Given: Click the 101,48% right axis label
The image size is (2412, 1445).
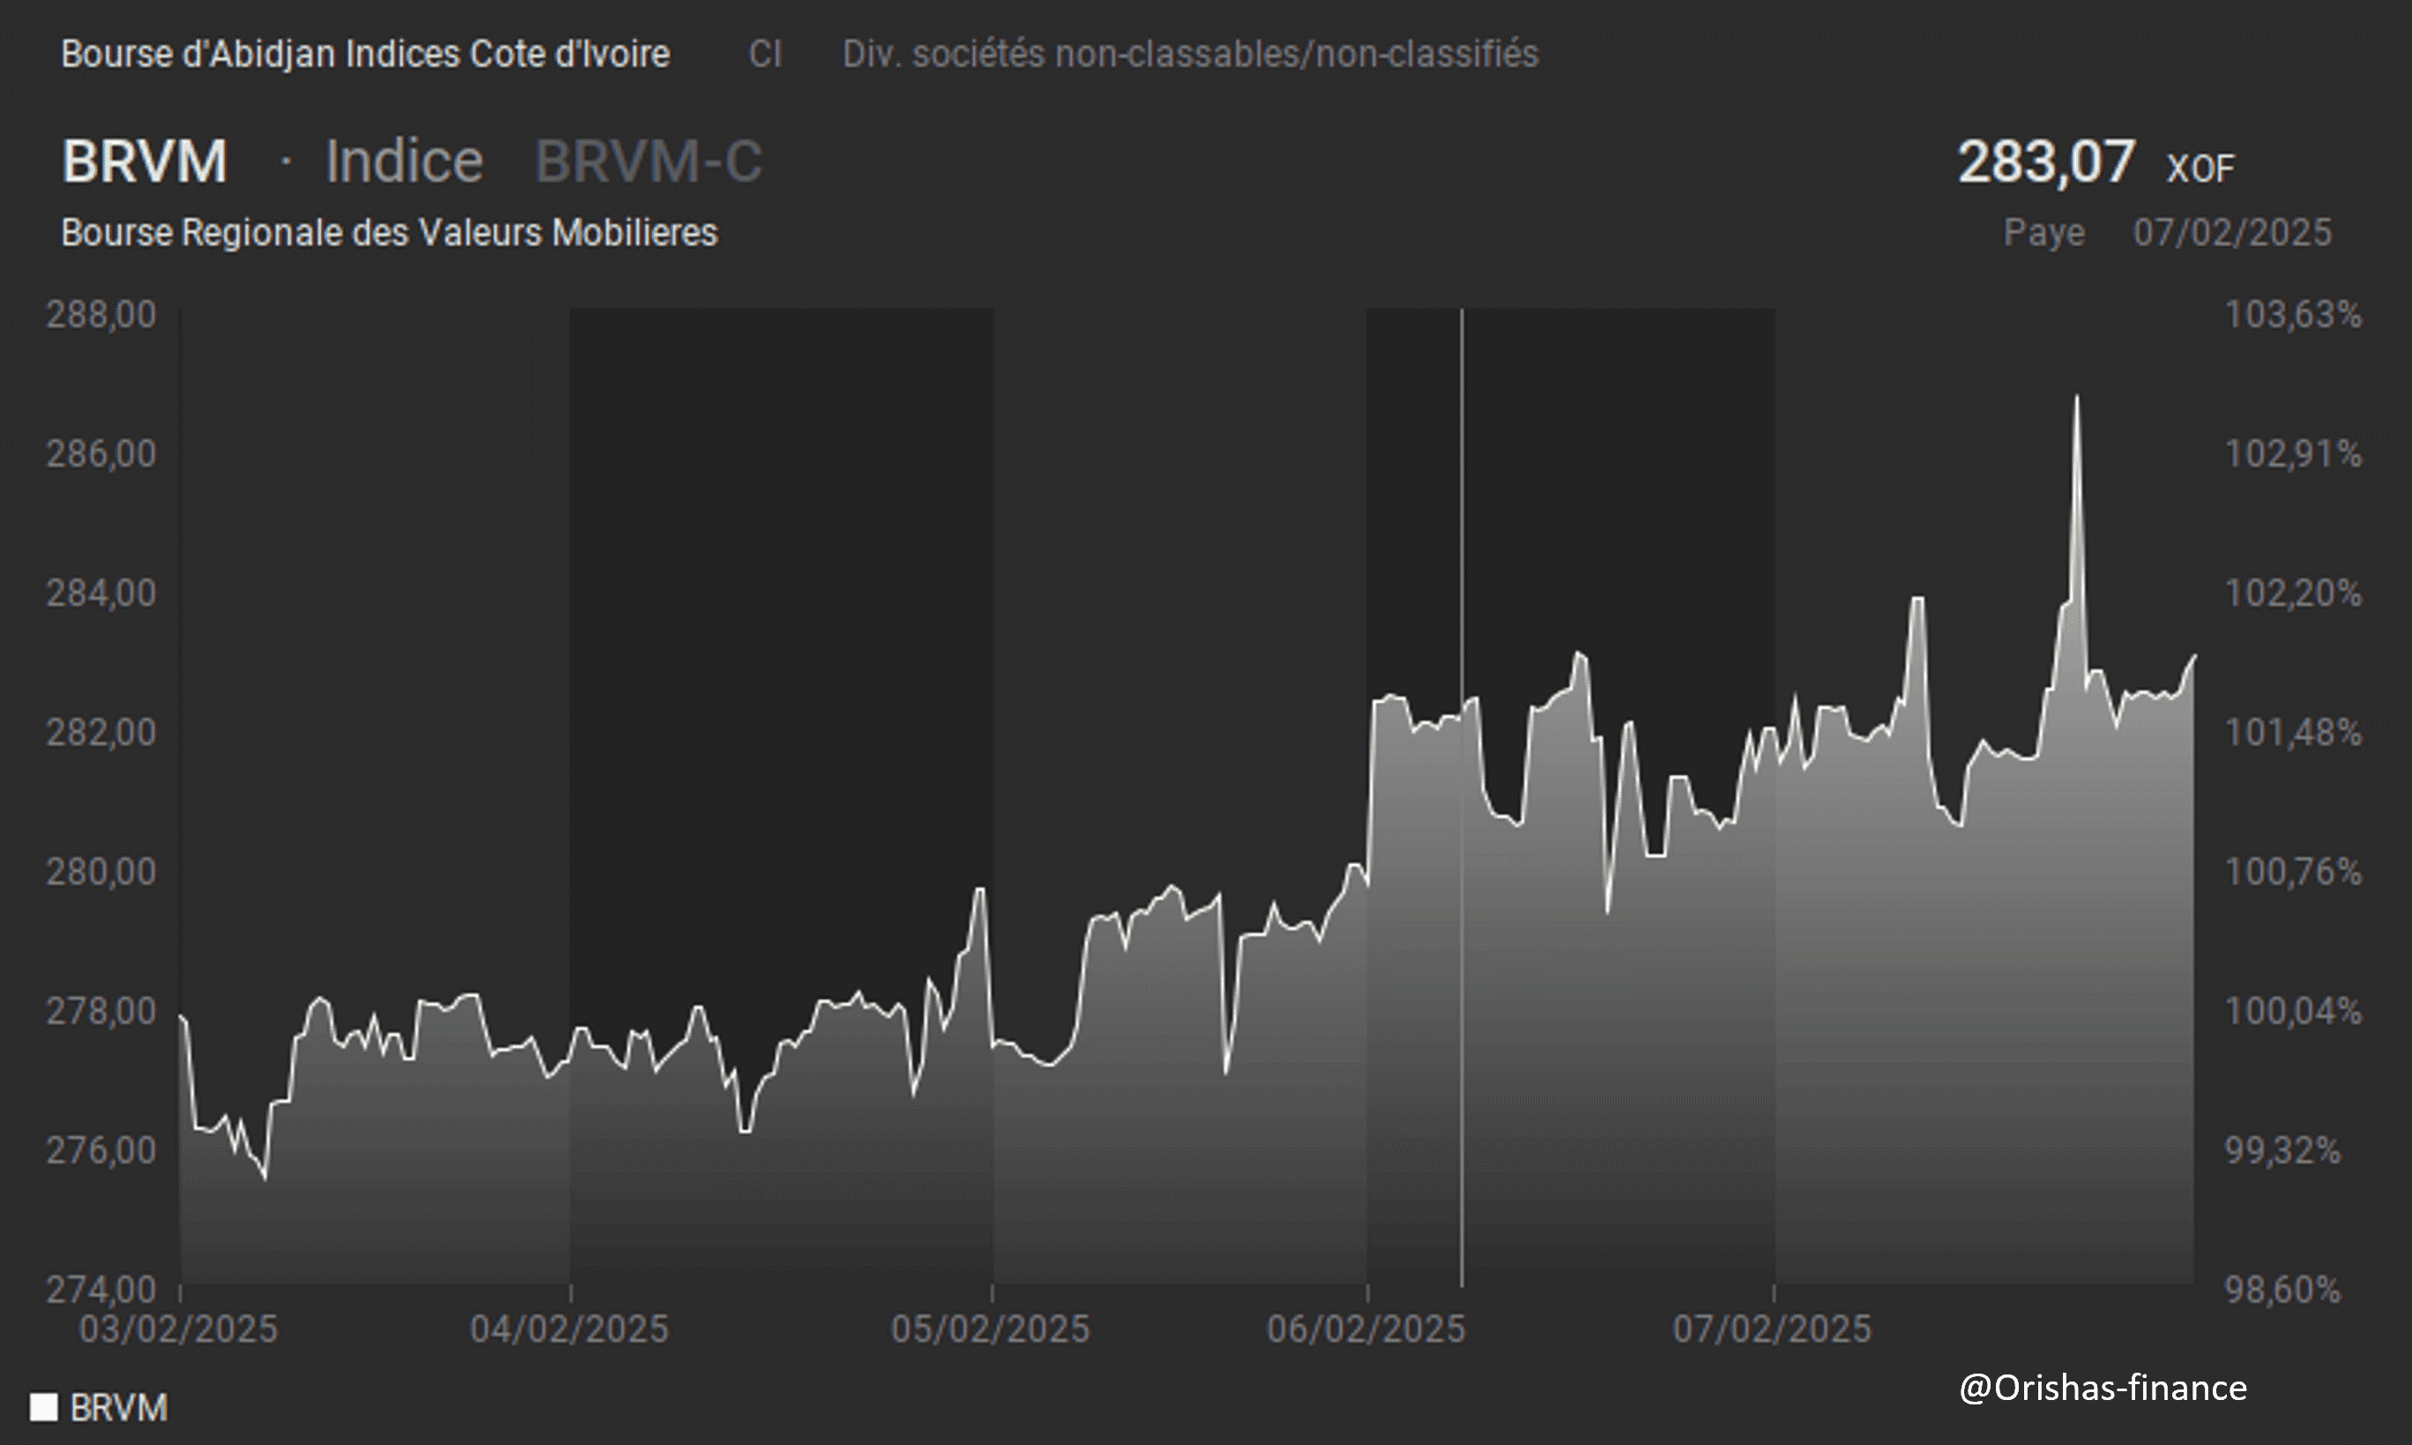Looking at the screenshot, I should (x=2293, y=733).
